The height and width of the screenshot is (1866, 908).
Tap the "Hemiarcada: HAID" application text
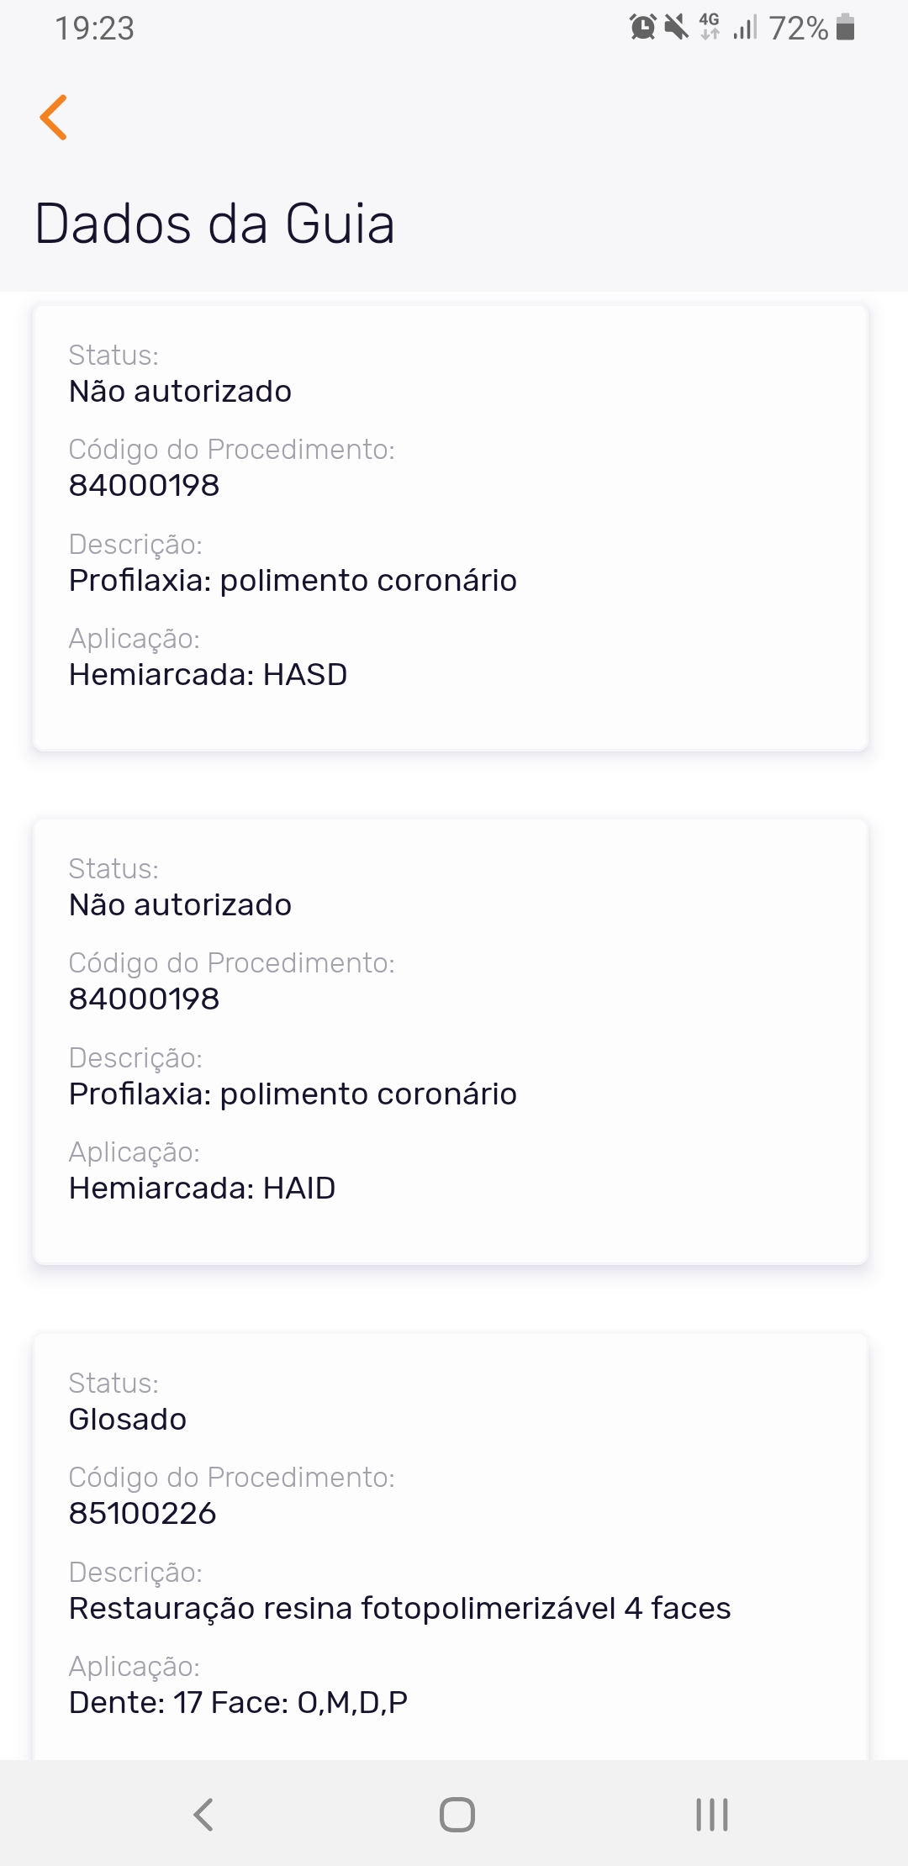coord(203,1188)
